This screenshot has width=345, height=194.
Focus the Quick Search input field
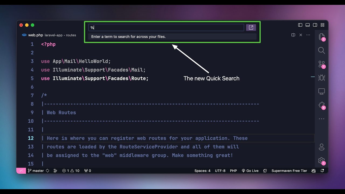[166, 27]
